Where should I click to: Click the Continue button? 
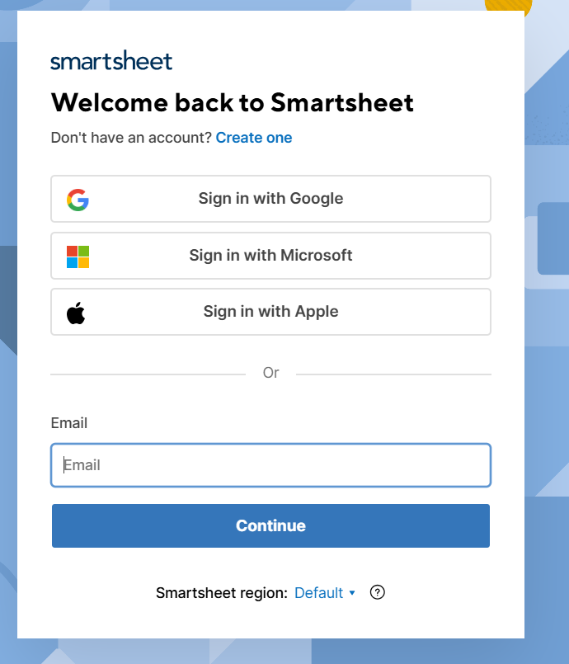point(271,525)
